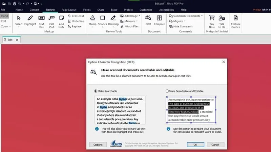Open the Compare documents tool

coord(159,20)
